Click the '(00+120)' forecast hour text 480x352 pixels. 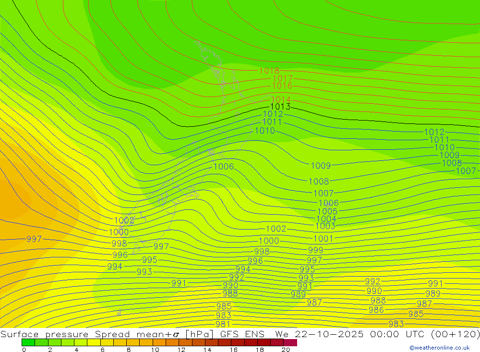tap(455, 334)
